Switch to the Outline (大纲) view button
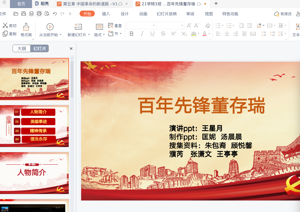This screenshot has width=300, height=212. [x=22, y=49]
